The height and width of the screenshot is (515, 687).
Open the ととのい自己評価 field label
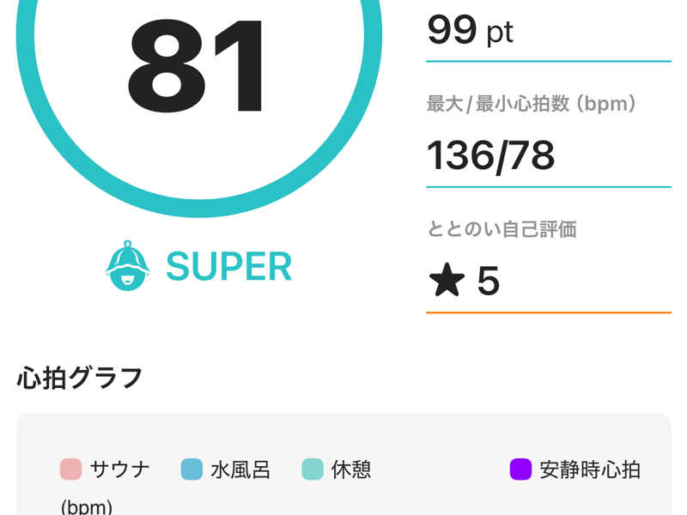[502, 229]
